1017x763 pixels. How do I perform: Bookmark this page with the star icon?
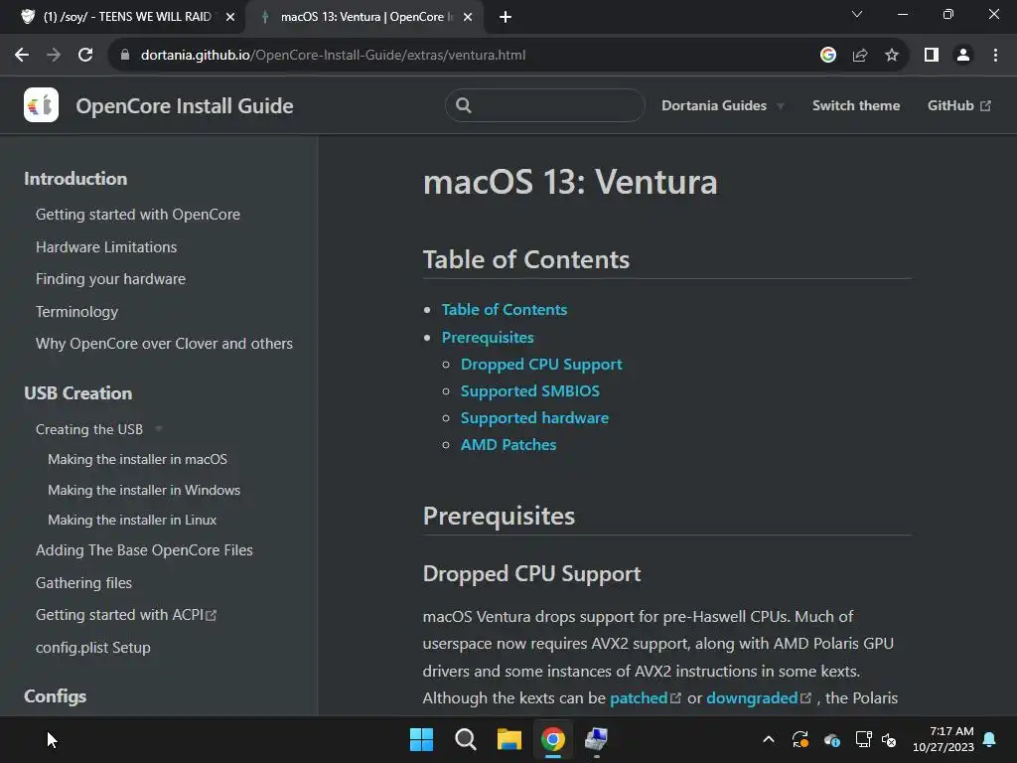coord(892,55)
